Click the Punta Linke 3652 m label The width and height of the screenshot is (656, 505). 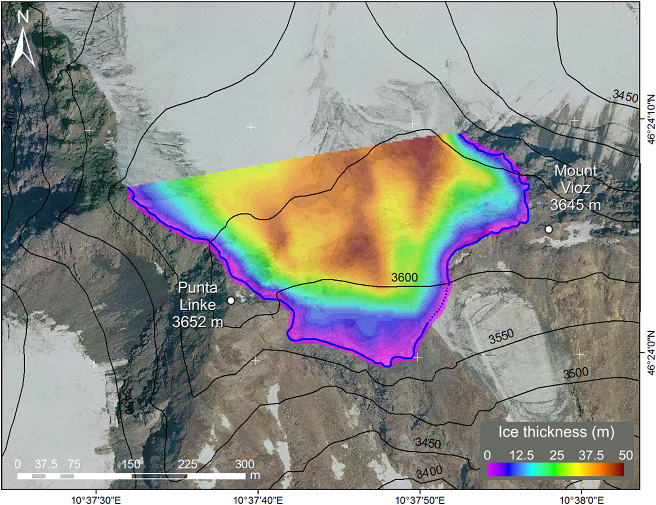pos(197,305)
